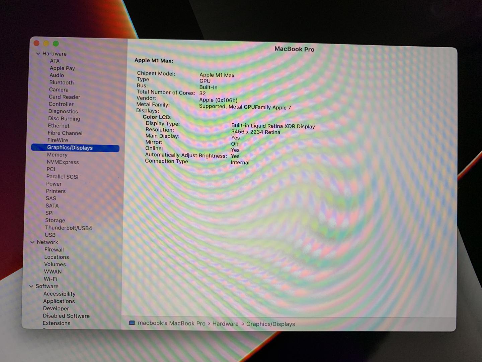Viewport: 482px width, 362px height.
Task: Open the Card Reader entry
Action: click(x=65, y=97)
